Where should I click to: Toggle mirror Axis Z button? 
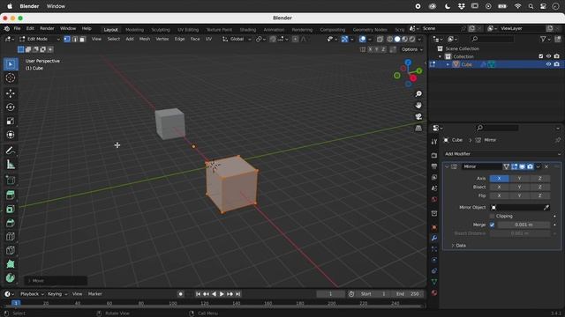pyautogui.click(x=539, y=178)
